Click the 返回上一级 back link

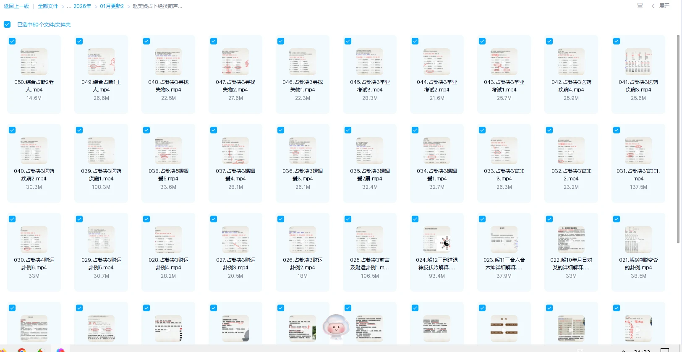(x=16, y=6)
